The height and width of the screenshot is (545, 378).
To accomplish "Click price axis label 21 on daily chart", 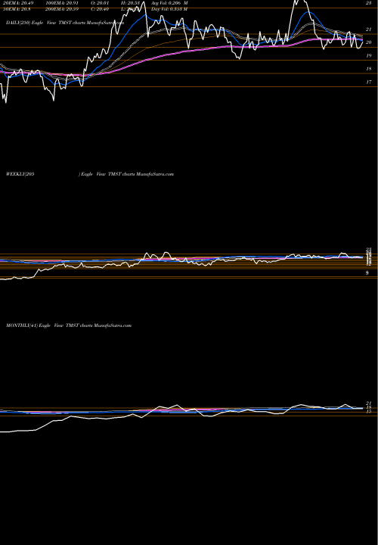I will pyautogui.click(x=369, y=30).
